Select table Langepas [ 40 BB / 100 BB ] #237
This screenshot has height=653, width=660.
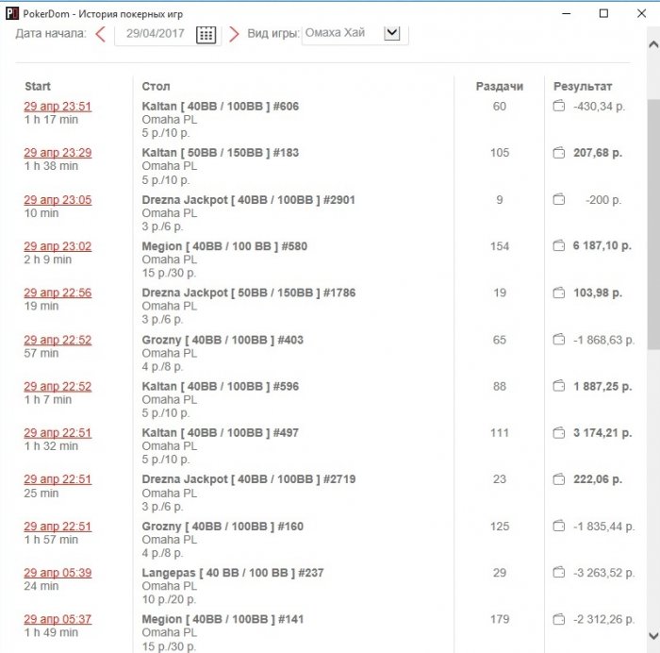(233, 573)
